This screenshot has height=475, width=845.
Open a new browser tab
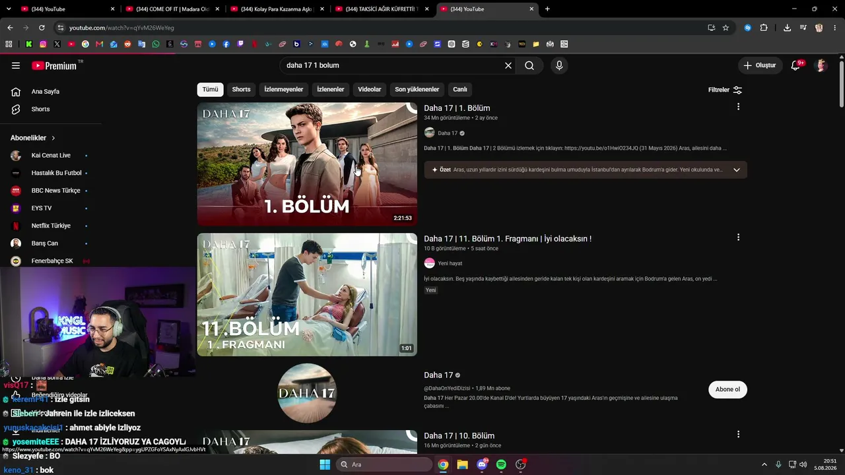point(547,9)
